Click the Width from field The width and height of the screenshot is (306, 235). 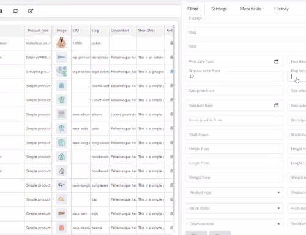tap(234, 134)
